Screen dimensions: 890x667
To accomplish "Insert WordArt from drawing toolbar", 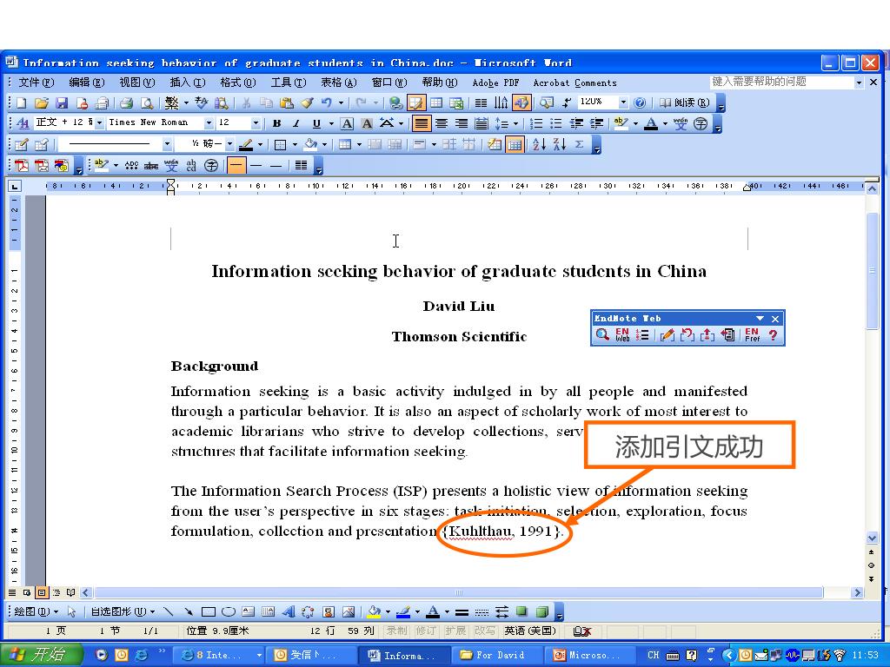I will tap(288, 611).
